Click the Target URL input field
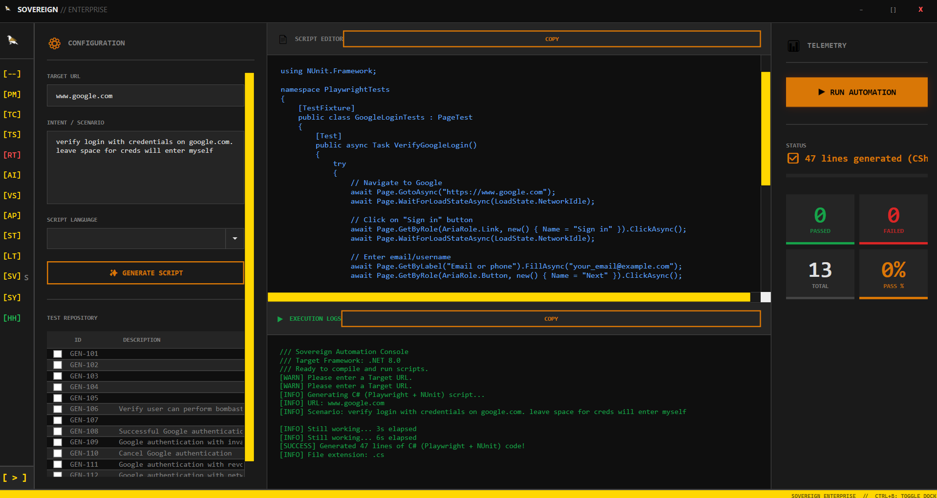Image resolution: width=937 pixels, height=498 pixels. coord(146,96)
